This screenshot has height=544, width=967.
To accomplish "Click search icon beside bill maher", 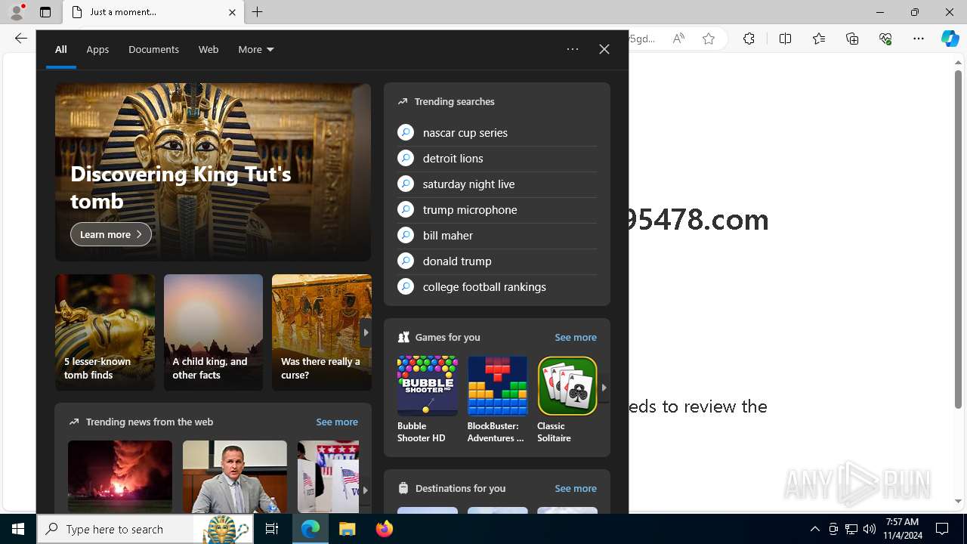I will (x=406, y=235).
